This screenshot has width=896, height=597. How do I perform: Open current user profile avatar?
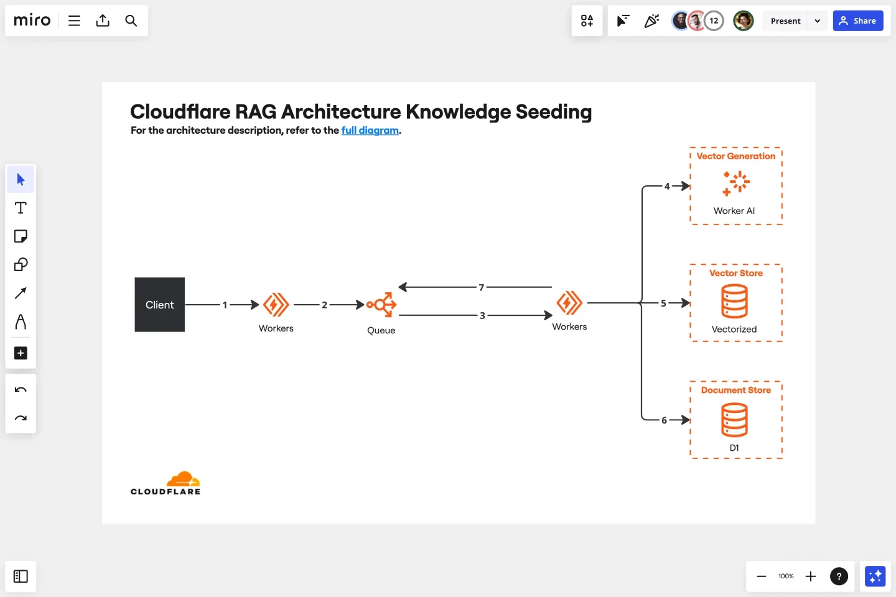coord(743,21)
